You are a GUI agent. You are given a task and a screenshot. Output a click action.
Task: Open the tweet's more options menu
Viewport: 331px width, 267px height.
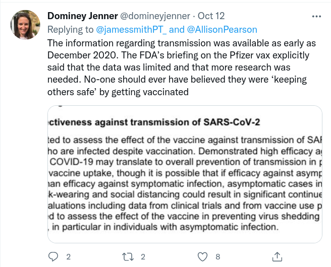pyautogui.click(x=316, y=16)
